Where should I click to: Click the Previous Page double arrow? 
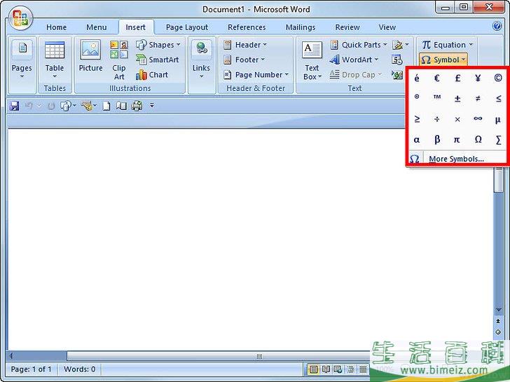click(498, 321)
